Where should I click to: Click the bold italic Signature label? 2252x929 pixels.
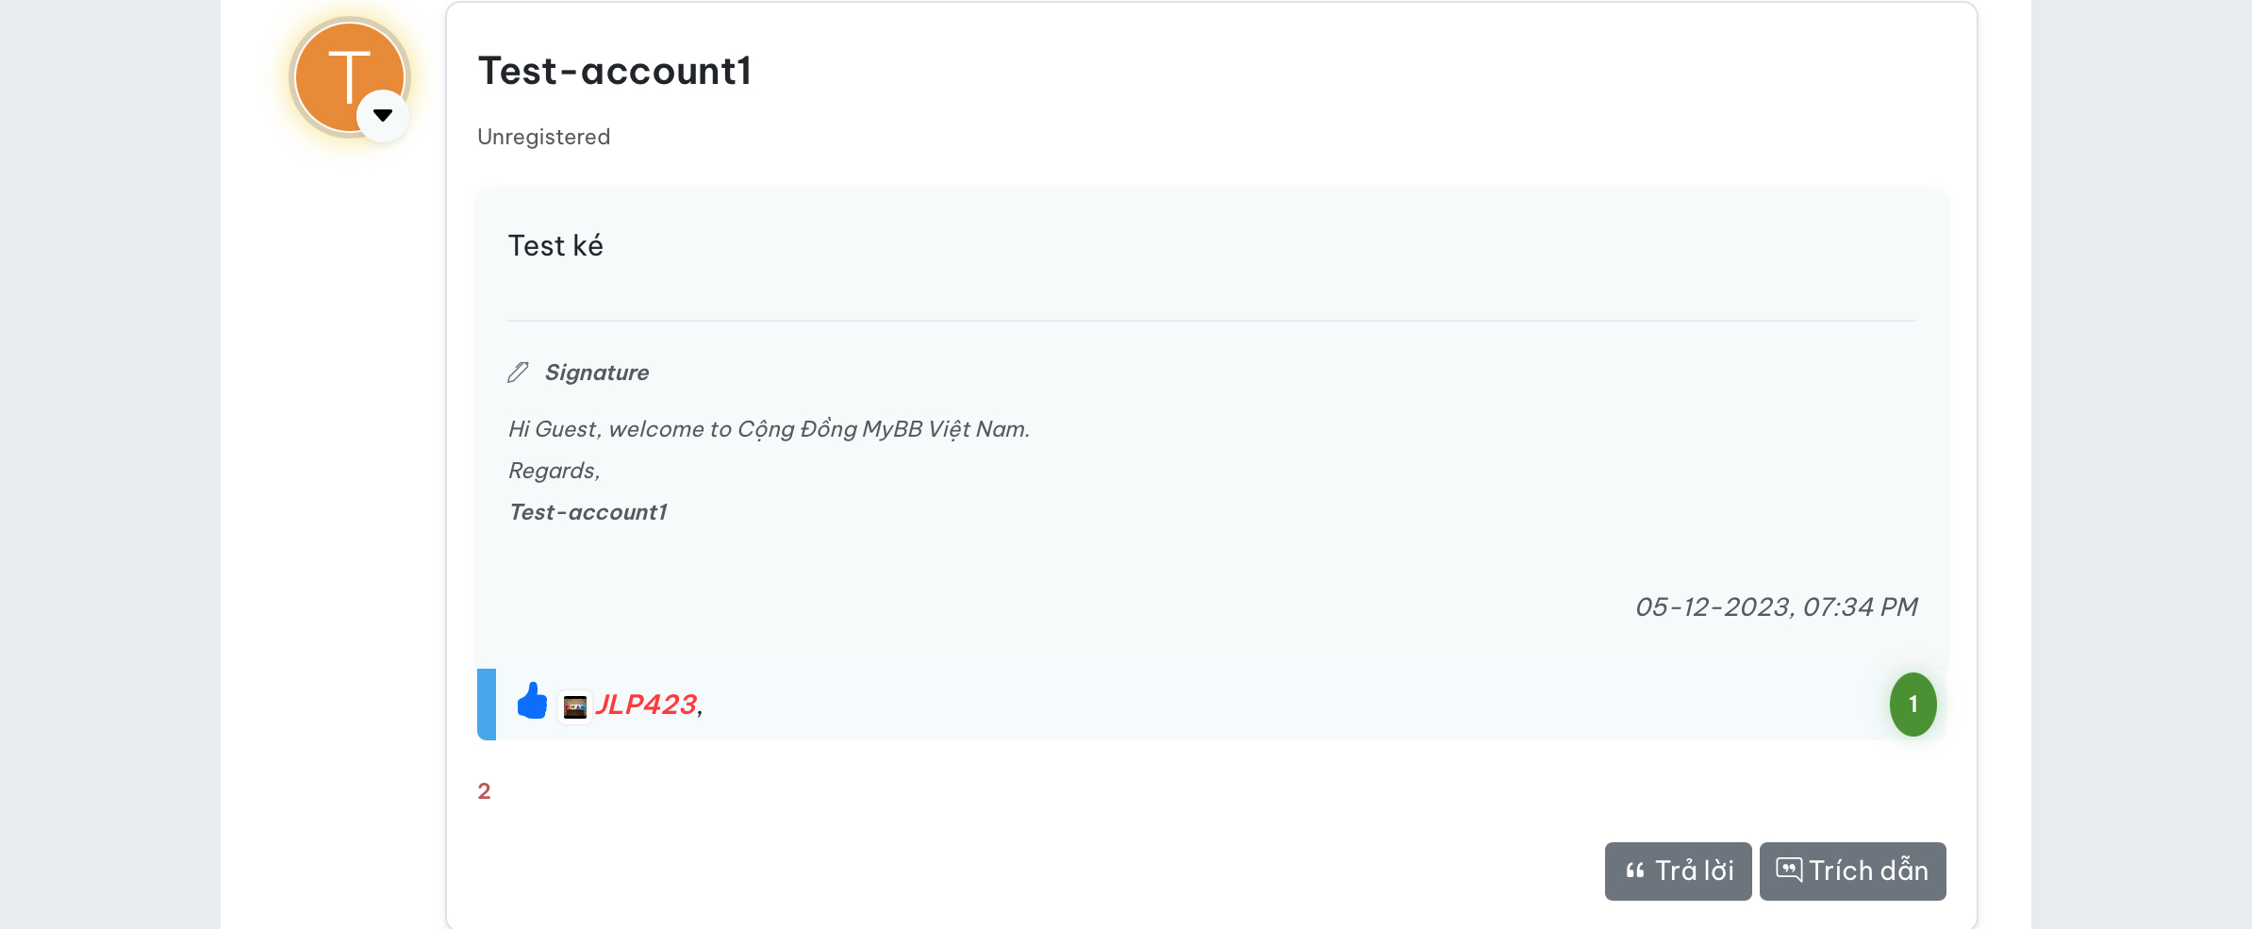596,373
